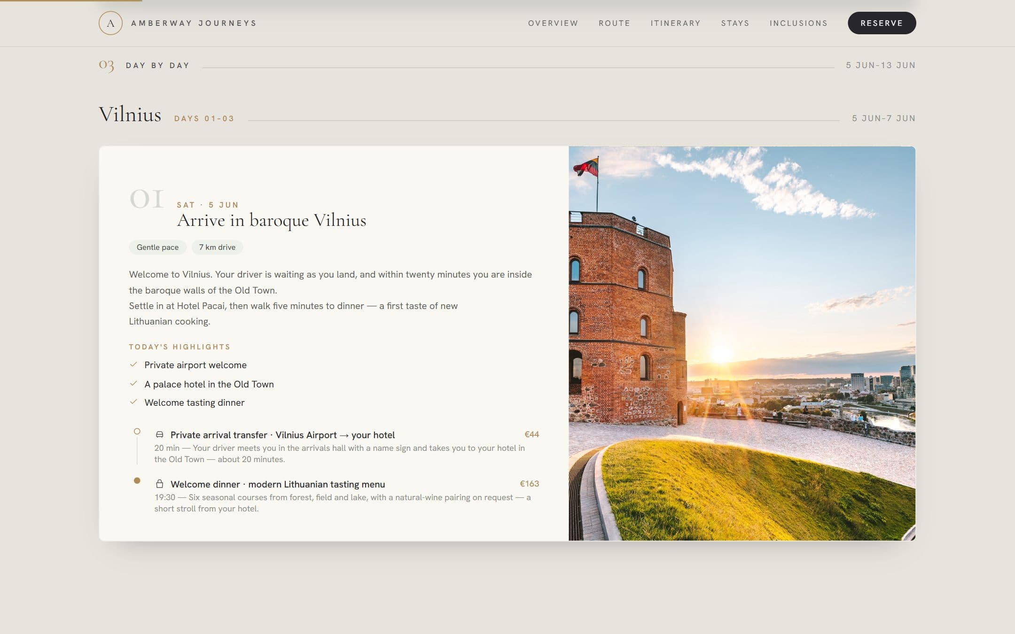Open the Inclusions nav link

click(798, 23)
